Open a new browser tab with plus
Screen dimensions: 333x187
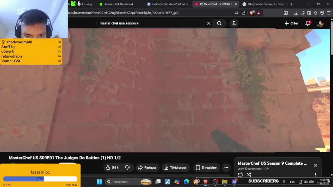point(291,4)
